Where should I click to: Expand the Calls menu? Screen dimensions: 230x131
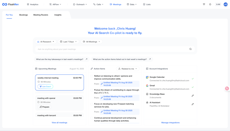click(x=98, y=4)
